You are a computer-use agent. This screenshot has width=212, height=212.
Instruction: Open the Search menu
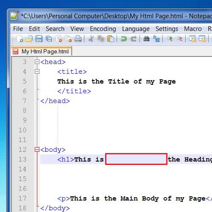pyautogui.click(x=55, y=29)
